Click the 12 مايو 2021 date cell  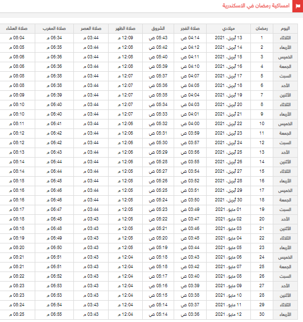[x=229, y=314]
